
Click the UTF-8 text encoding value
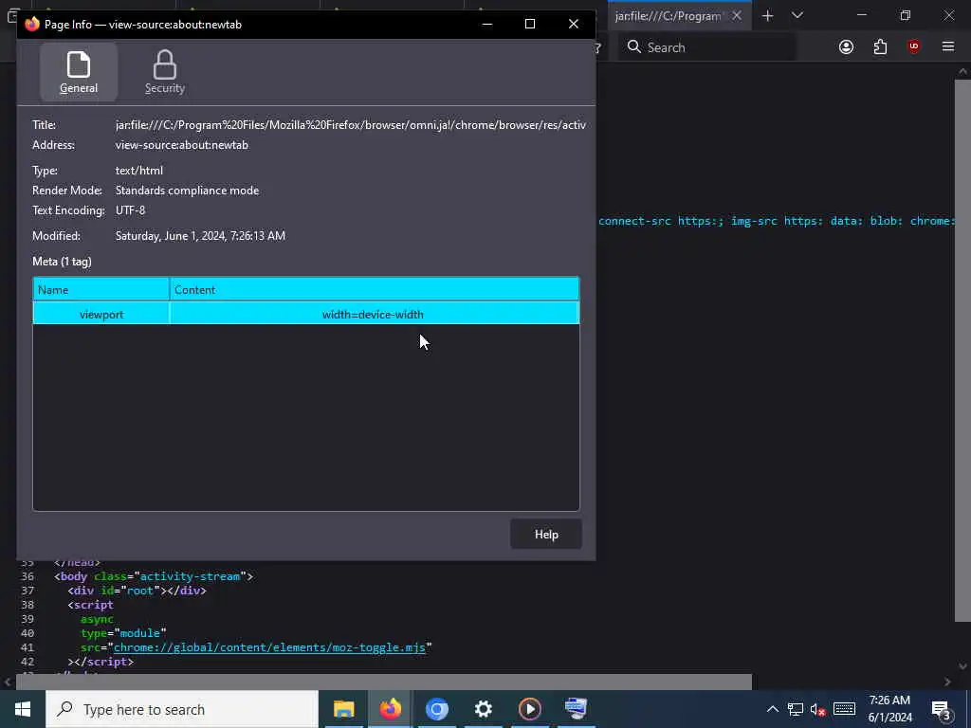130,210
